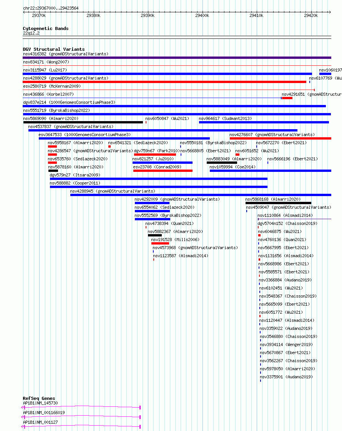Click nsv5668805 (Ebert2021) label
Viewport: 342px width, 431px height.
point(206,151)
